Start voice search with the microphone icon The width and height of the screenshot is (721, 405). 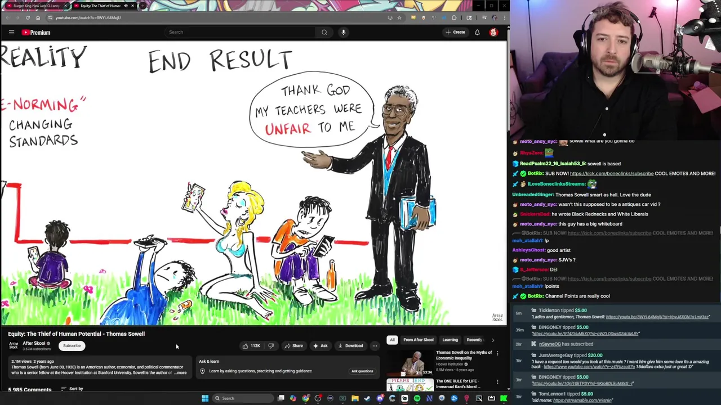pyautogui.click(x=343, y=32)
